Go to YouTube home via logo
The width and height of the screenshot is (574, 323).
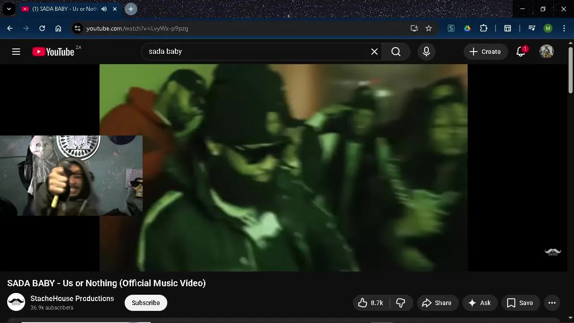coord(53,52)
